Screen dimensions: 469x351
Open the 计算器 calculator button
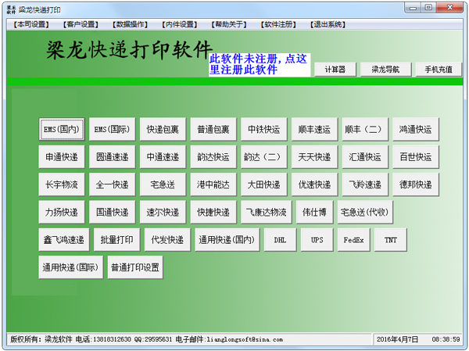click(335, 70)
